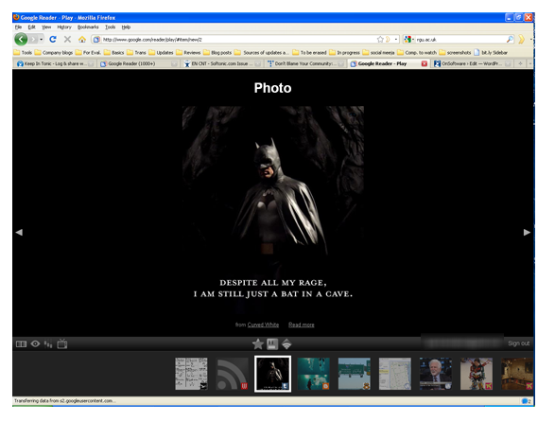Go to previous item with left arrow
555x422 pixels.
(x=19, y=232)
